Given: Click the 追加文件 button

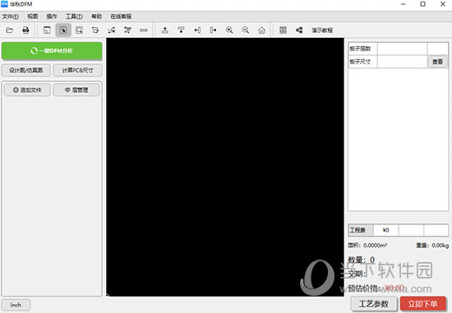Looking at the screenshot, I should click(x=27, y=90).
